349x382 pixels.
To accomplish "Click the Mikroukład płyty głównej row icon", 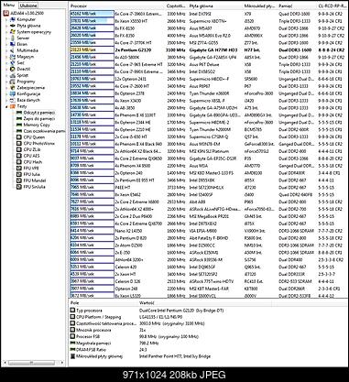I will tap(72, 356).
